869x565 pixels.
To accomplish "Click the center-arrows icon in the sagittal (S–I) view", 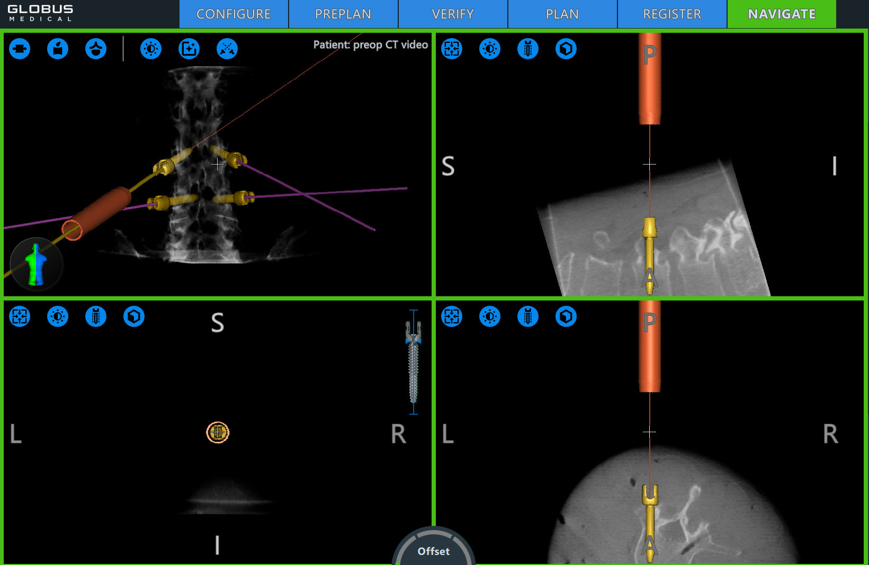I will click(x=452, y=49).
